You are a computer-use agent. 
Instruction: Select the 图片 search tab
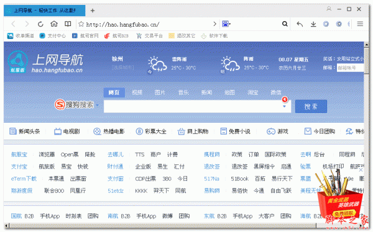(x=160, y=92)
